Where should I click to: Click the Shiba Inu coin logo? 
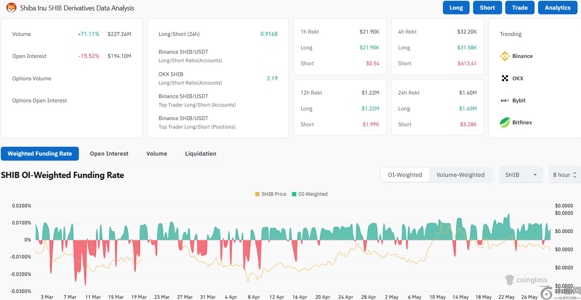(11, 8)
